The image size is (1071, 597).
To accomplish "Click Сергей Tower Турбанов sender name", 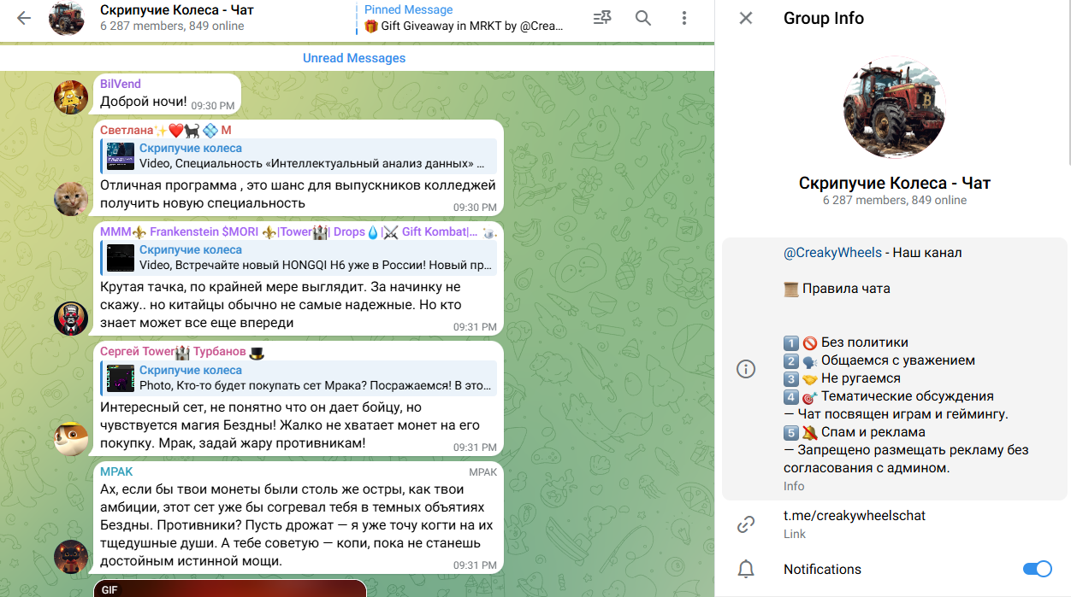I will tap(182, 352).
